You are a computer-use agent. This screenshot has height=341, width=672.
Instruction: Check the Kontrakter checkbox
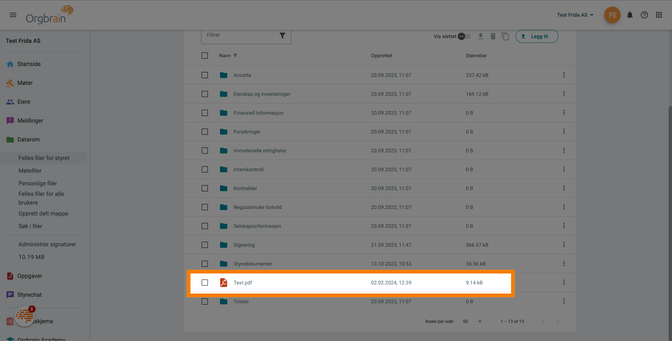click(205, 188)
